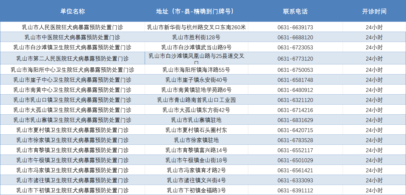Select address cell 乳山市胜利街128号
This screenshot has width=406, height=195.
[x=196, y=38]
